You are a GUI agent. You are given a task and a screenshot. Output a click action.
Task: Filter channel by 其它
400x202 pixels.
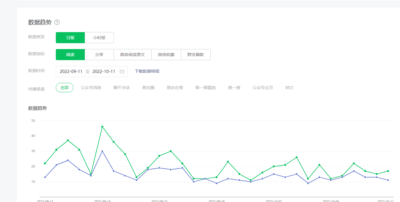[x=290, y=88]
